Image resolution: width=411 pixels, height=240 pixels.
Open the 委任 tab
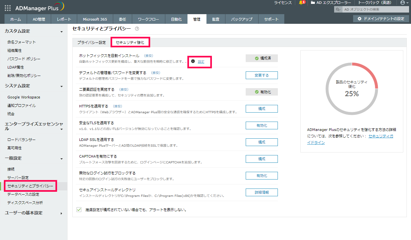click(123, 19)
